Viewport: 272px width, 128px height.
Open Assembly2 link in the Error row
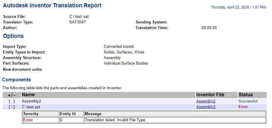pyautogui.click(x=206, y=107)
